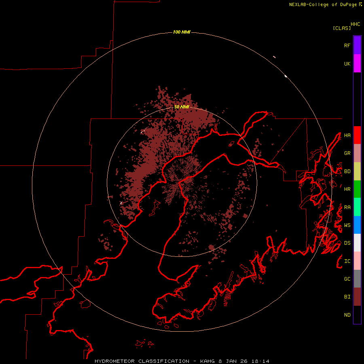Click the RA legend label
The width and height of the screenshot is (364, 364).
pyautogui.click(x=347, y=207)
